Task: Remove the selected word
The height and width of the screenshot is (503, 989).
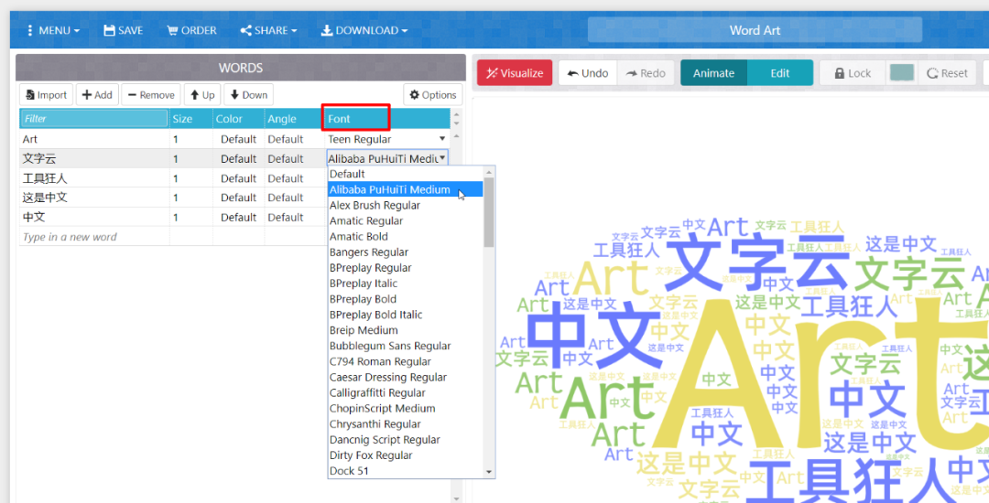Action: [151, 95]
